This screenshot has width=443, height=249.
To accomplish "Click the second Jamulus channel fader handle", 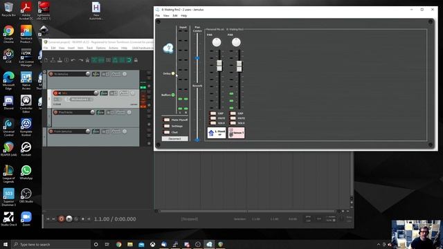I will [239, 66].
